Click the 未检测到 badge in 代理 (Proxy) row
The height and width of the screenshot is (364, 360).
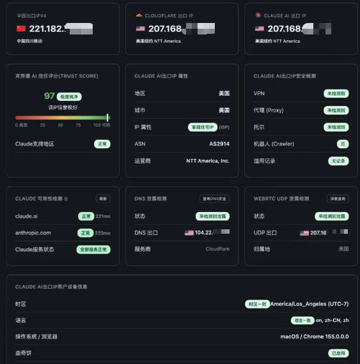tap(336, 110)
